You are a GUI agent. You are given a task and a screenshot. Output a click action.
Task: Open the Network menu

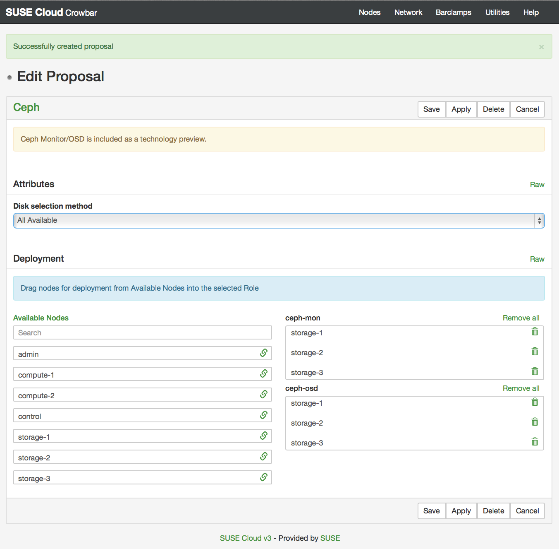(x=408, y=12)
